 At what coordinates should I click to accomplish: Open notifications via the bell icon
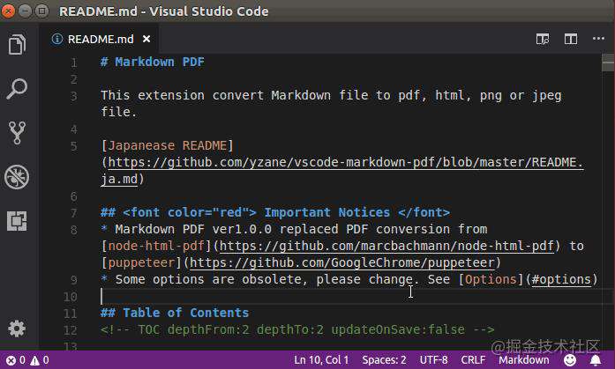(596, 360)
